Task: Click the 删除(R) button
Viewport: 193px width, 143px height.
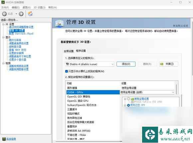Action: pos(147,64)
